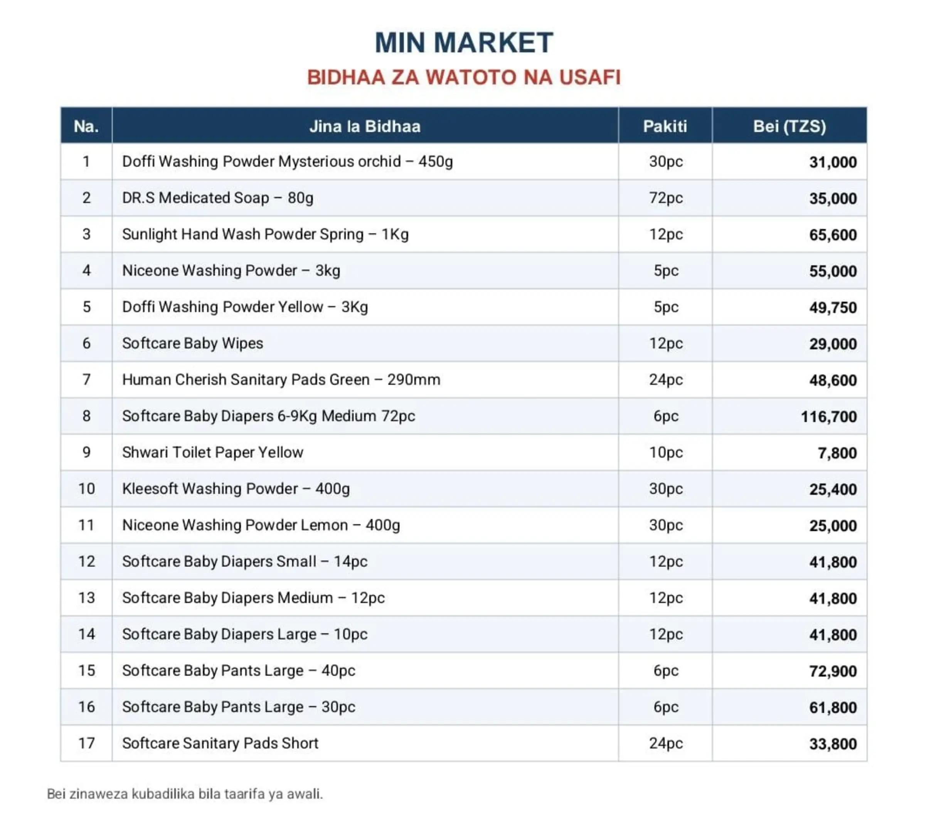Select Softcare Sanitary Pads Short
This screenshot has height=838, width=936.
coord(220,744)
